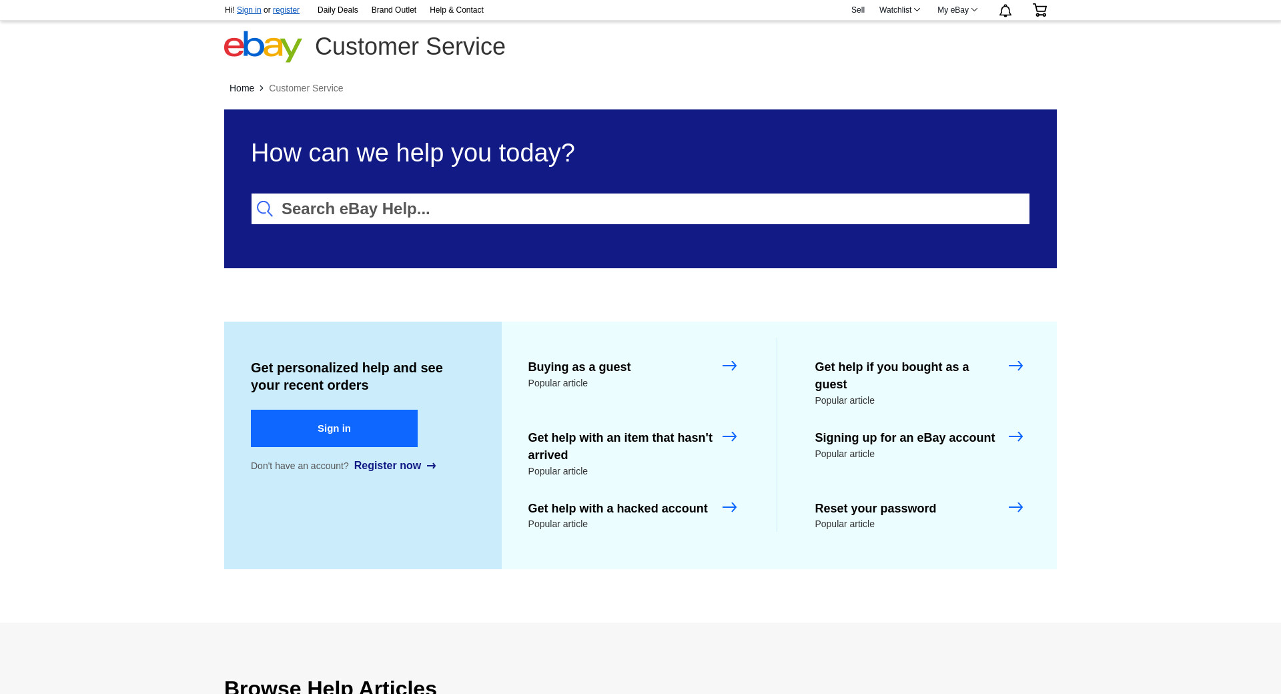Click arrow beside Get help if you bought as a guest
This screenshot has height=694, width=1281.
pos(1015,366)
